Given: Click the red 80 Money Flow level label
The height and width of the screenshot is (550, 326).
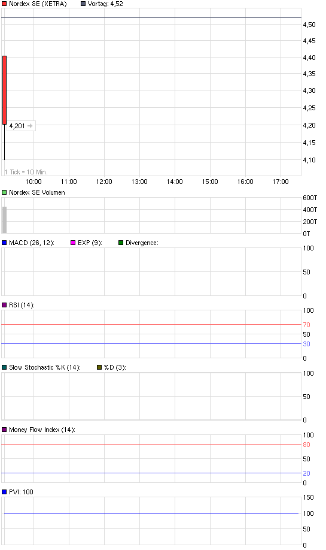Looking at the screenshot, I should (x=306, y=445).
